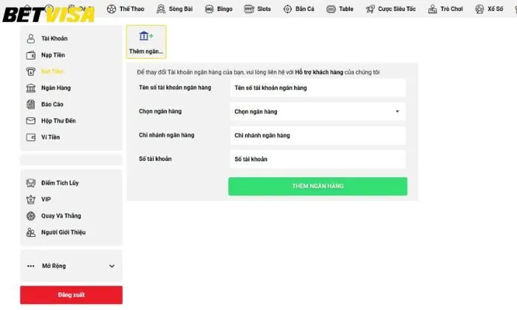Click the Tài Khoản user icon
The width and height of the screenshot is (517, 310).
coord(30,38)
